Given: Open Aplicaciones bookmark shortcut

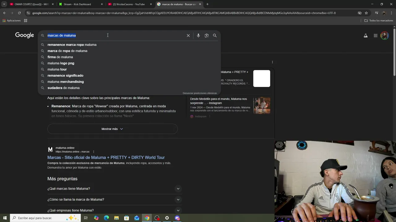Looking at the screenshot, I should (x=11, y=21).
